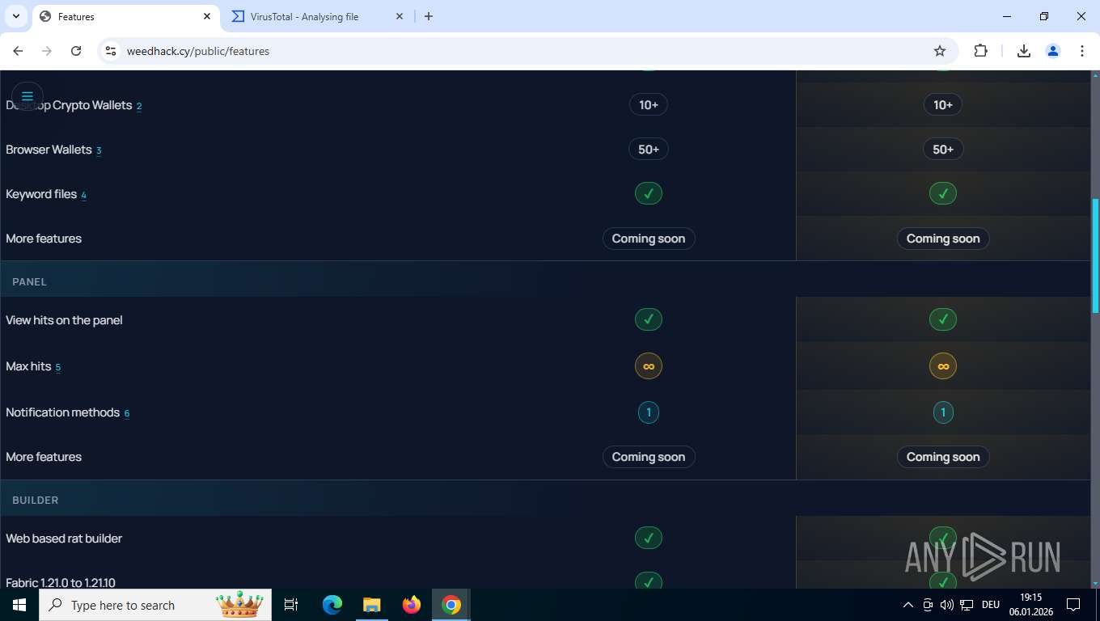Click second-column Coming soon badge above the PANEL section

[x=943, y=239]
